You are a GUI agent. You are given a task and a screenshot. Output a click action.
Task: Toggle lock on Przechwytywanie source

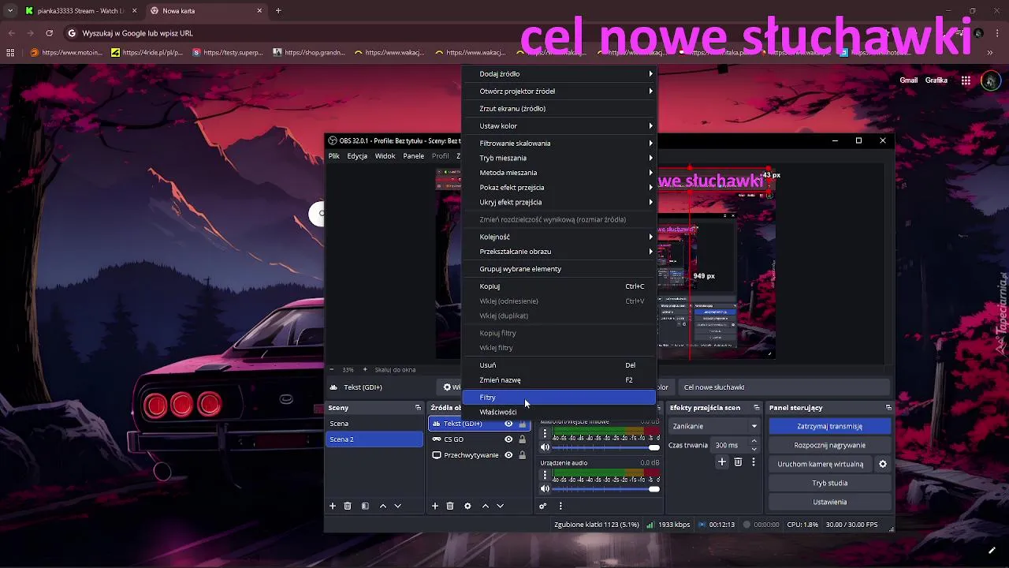click(x=522, y=455)
